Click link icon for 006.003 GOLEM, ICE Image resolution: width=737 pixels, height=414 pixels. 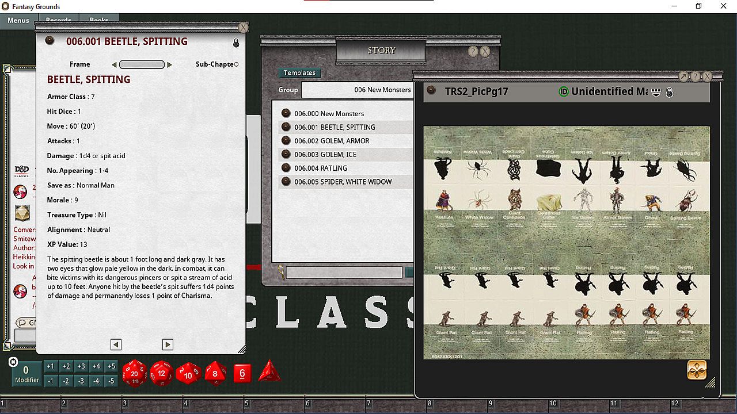286,154
